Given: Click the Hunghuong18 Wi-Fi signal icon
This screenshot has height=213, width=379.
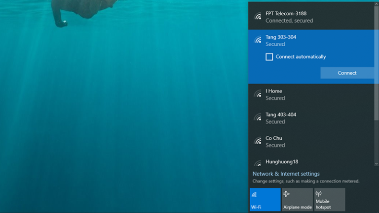Looking at the screenshot, I should 258,163.
